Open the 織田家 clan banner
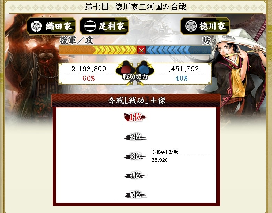The width and height of the screenshot is (272, 213). click(51, 26)
